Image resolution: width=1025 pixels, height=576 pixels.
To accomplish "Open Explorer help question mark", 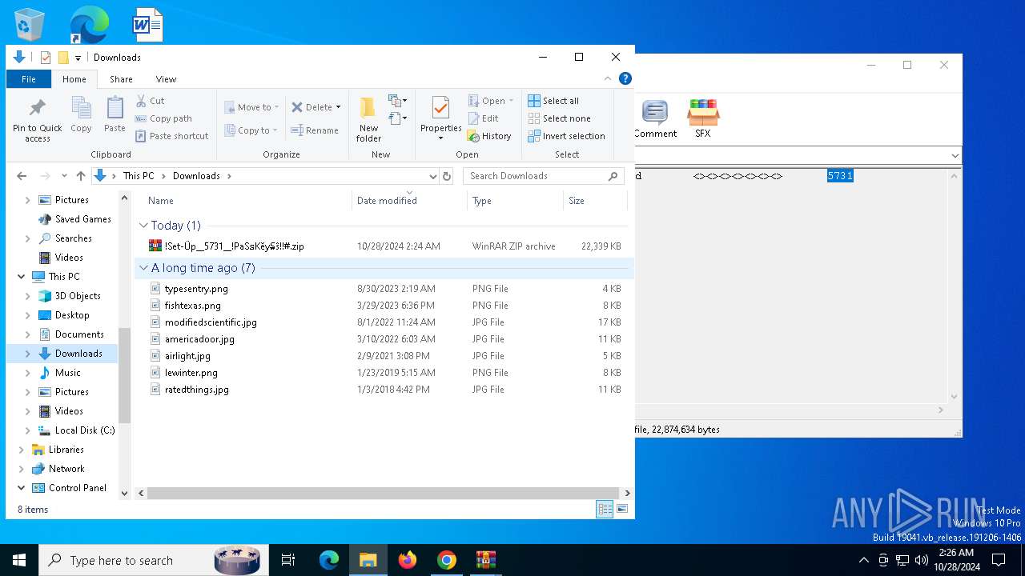I will [x=625, y=78].
